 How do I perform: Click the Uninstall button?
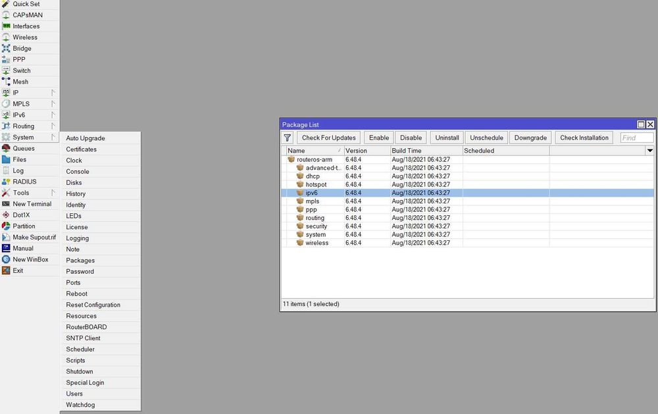[x=447, y=138]
